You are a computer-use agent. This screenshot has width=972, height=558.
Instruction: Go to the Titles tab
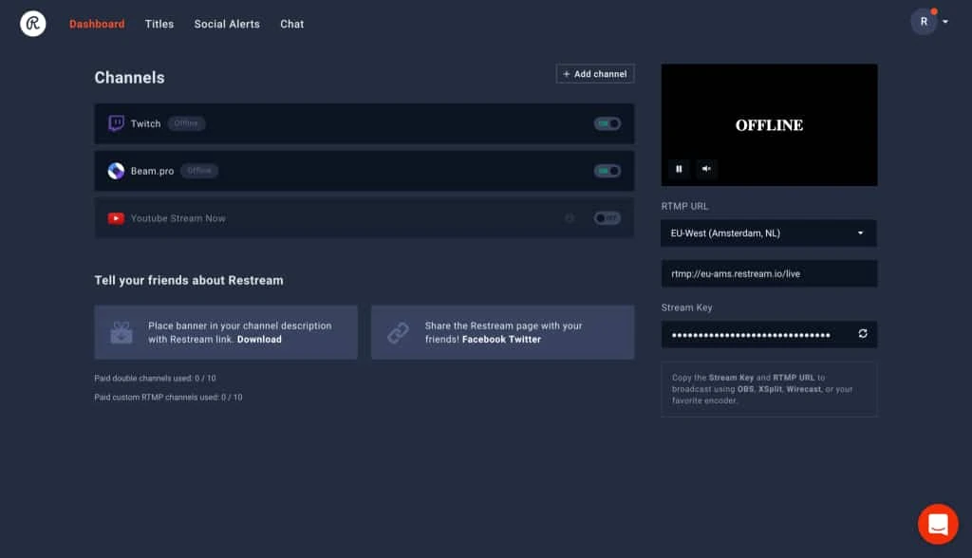[159, 24]
